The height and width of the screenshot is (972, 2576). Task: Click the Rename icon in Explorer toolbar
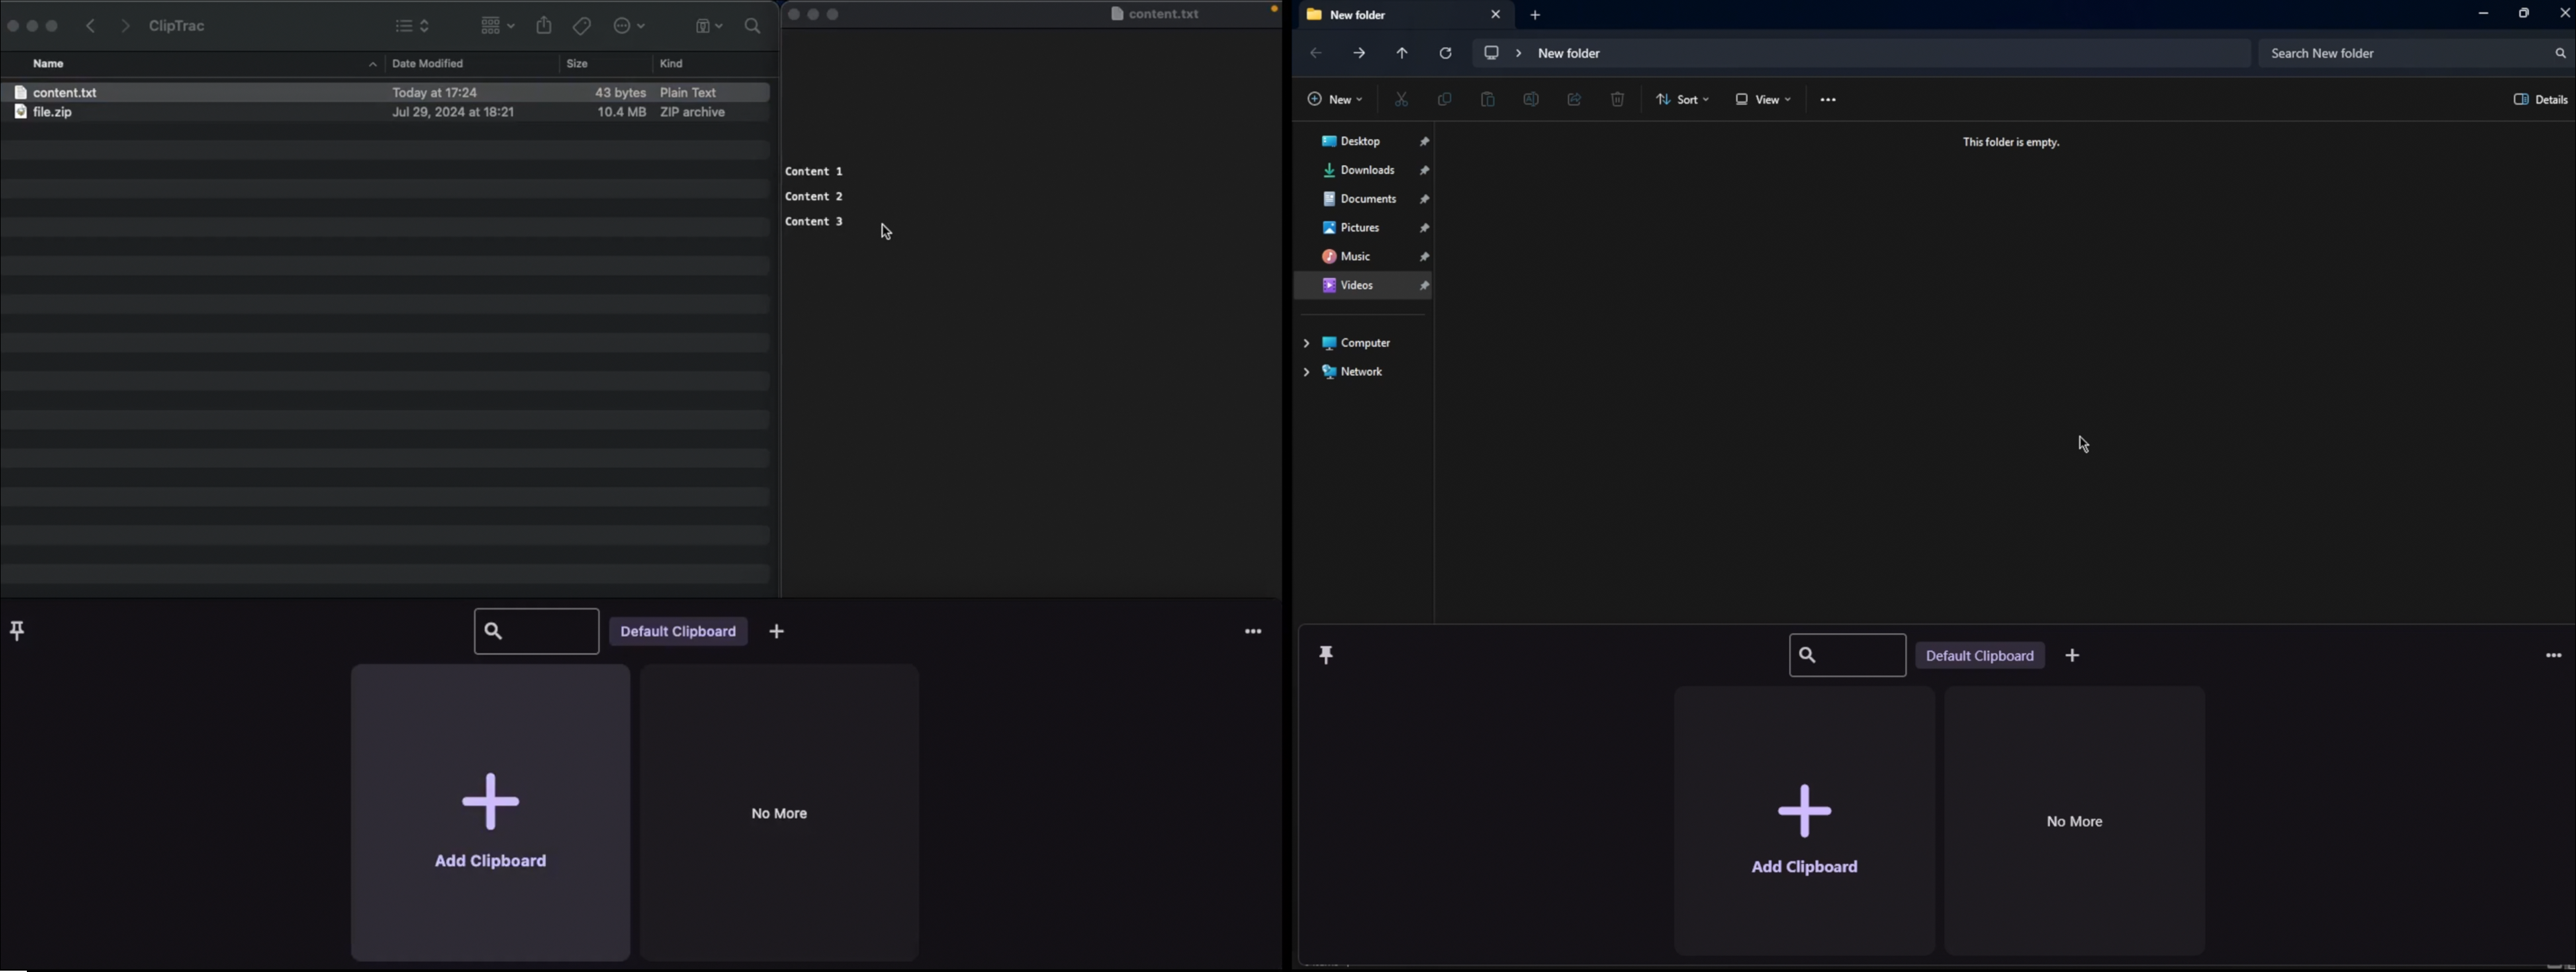coord(1531,100)
